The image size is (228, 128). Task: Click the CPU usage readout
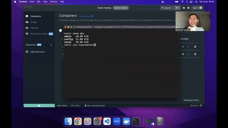[75, 106]
